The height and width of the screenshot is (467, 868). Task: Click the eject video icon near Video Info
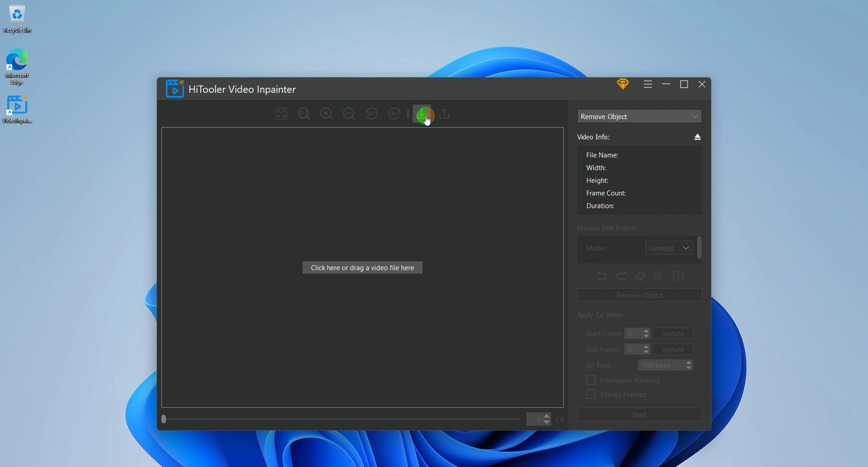tap(697, 136)
